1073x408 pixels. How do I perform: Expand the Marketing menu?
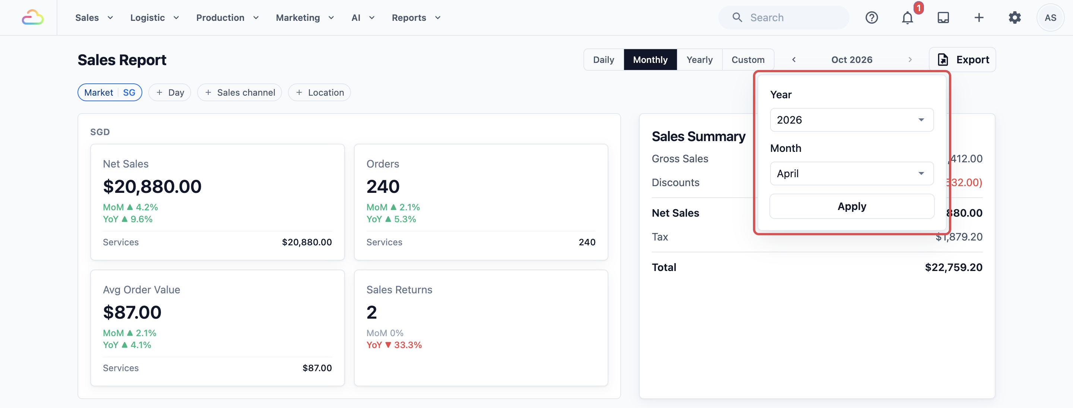305,17
